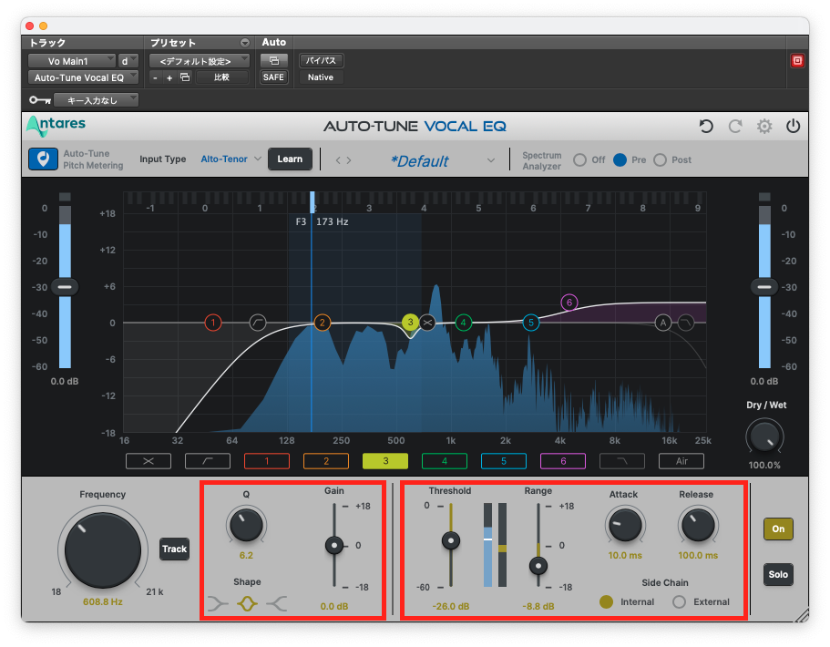Set Spectrum Analyzer to Post
The width and height of the screenshot is (830, 647).
[660, 160]
